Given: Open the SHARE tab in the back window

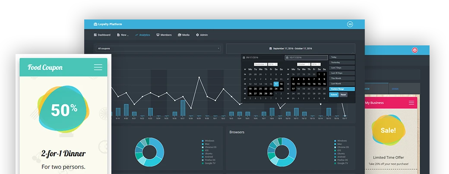Looking at the screenshot, I should pyautogui.click(x=395, y=89).
